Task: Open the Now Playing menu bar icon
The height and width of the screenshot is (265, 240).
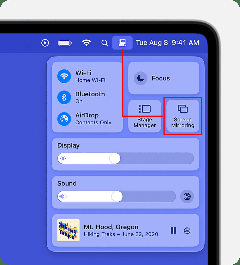Action: coord(45,43)
